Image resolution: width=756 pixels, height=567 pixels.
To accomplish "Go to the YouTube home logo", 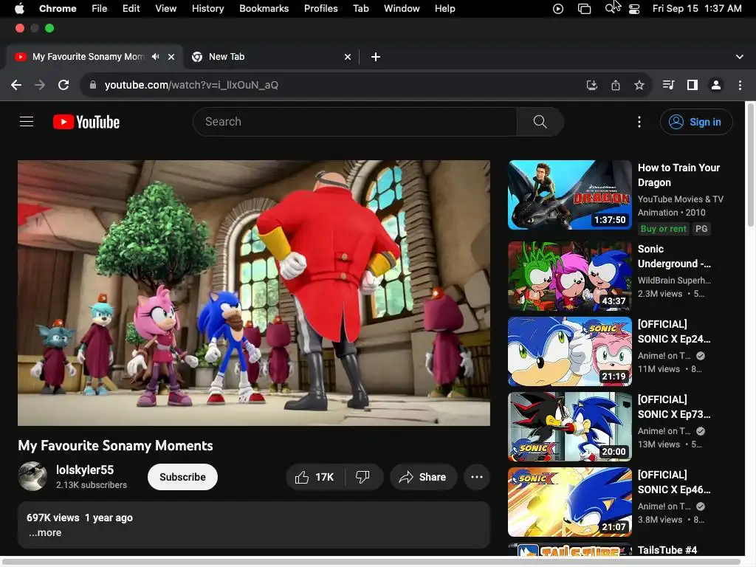I will [86, 122].
